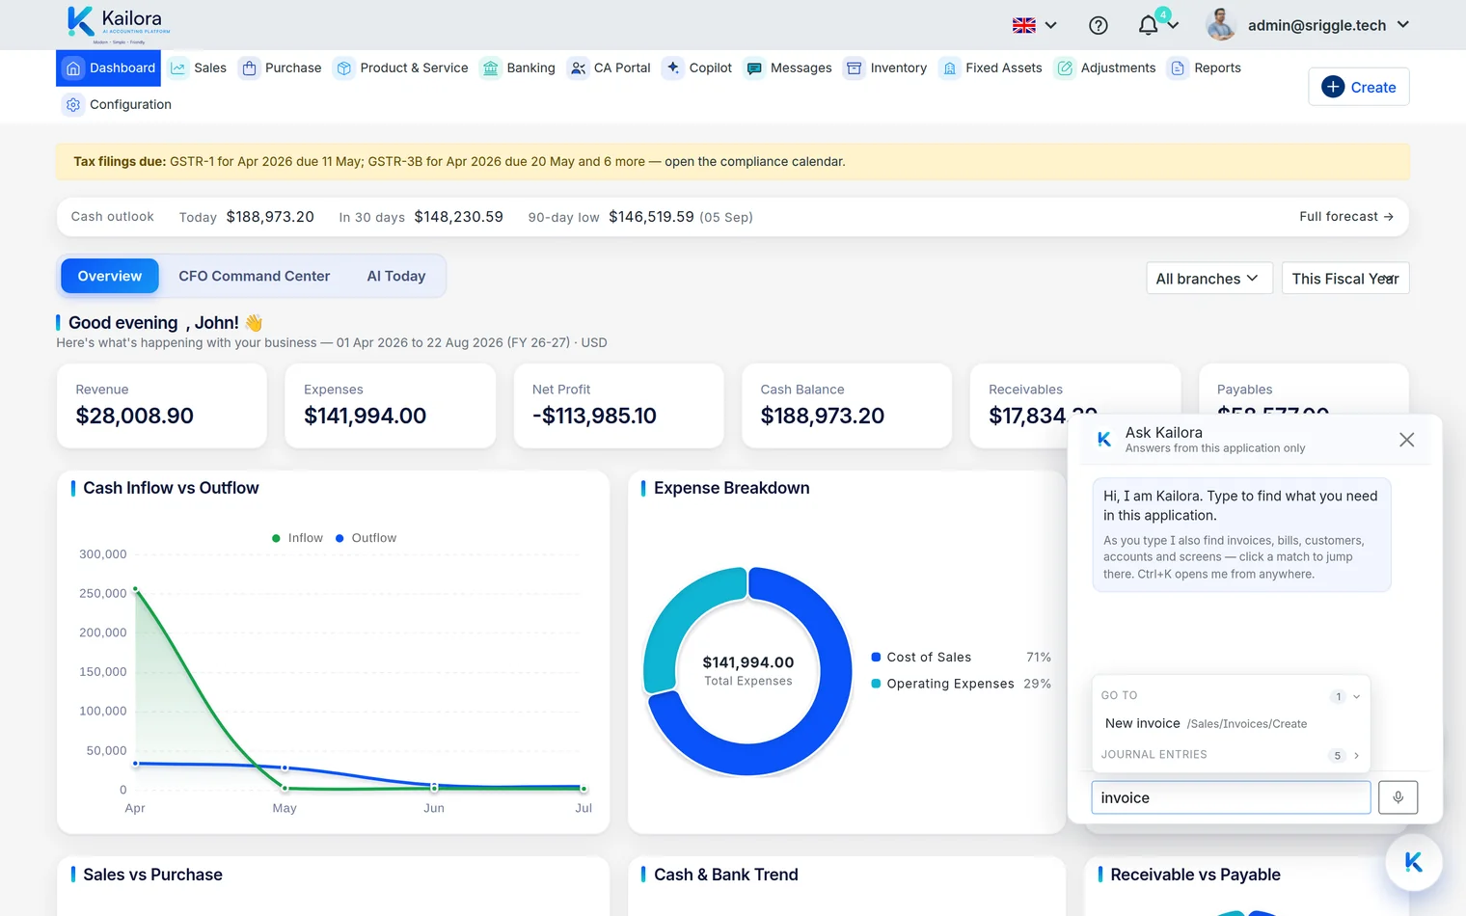
Task: Click the Kailora logo in the header
Action: (x=118, y=24)
